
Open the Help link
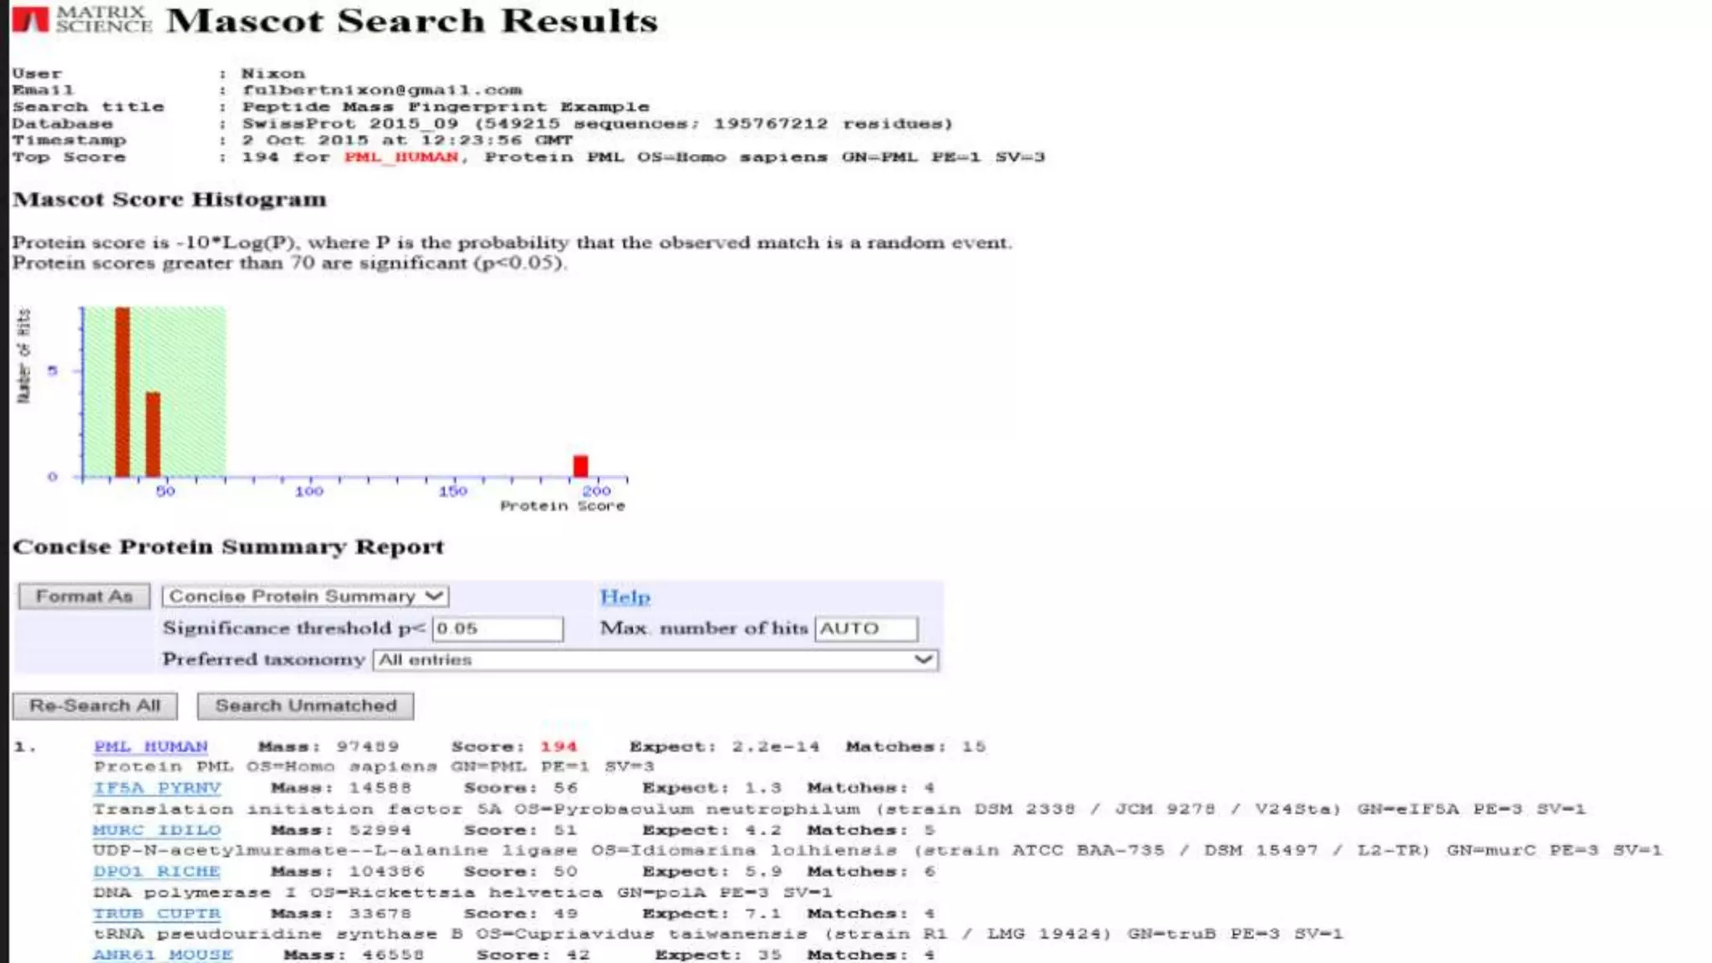pos(624,597)
